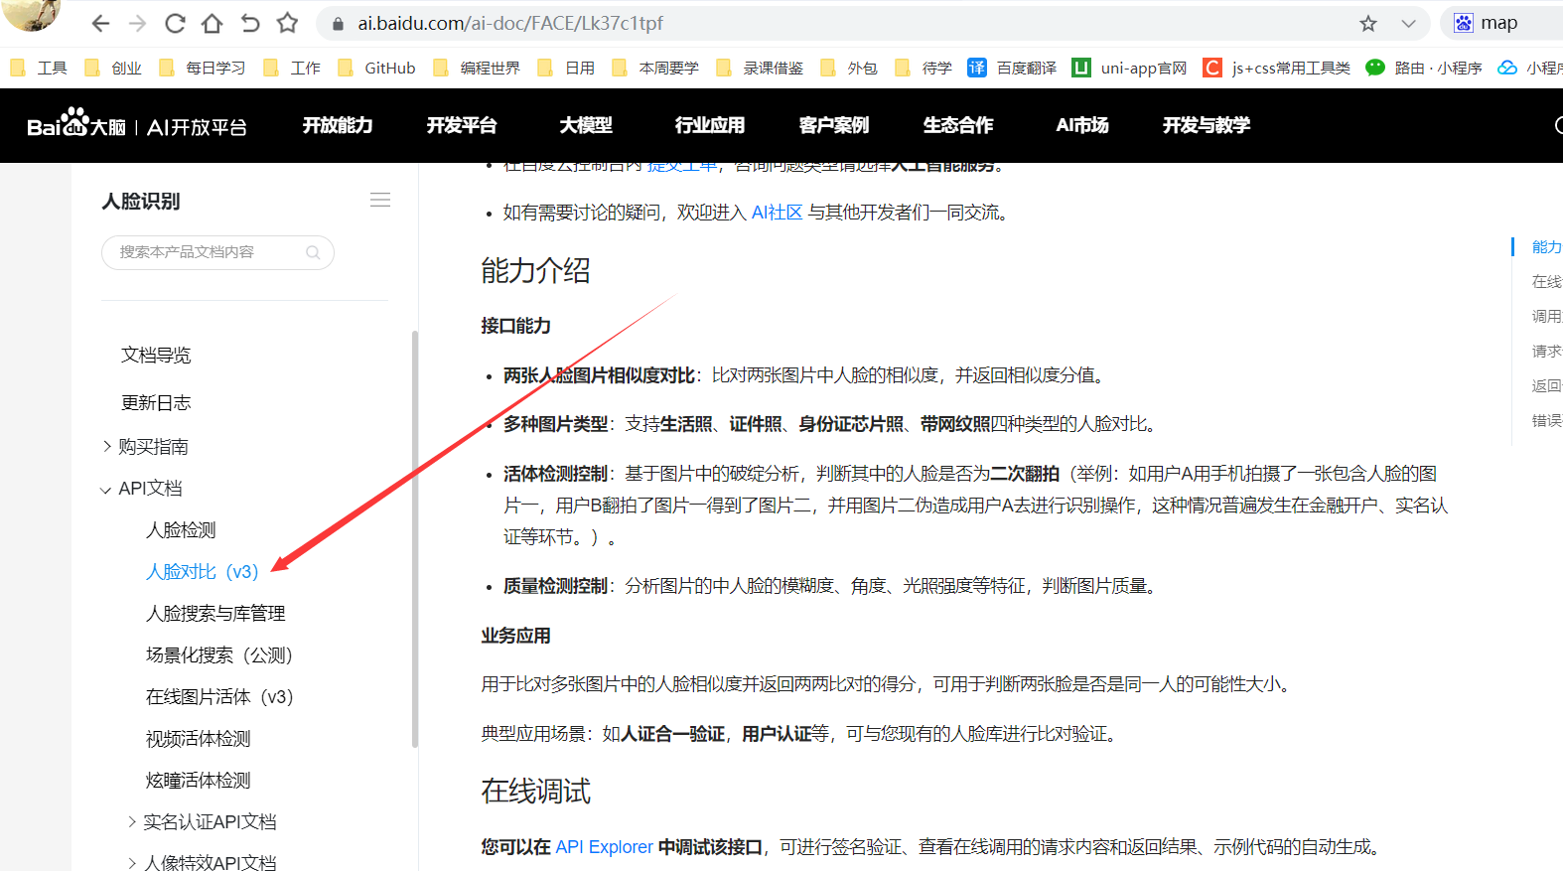Open the uni-app官网 bookmark
Screen dimensions: 1563x871
pyautogui.click(x=1130, y=68)
